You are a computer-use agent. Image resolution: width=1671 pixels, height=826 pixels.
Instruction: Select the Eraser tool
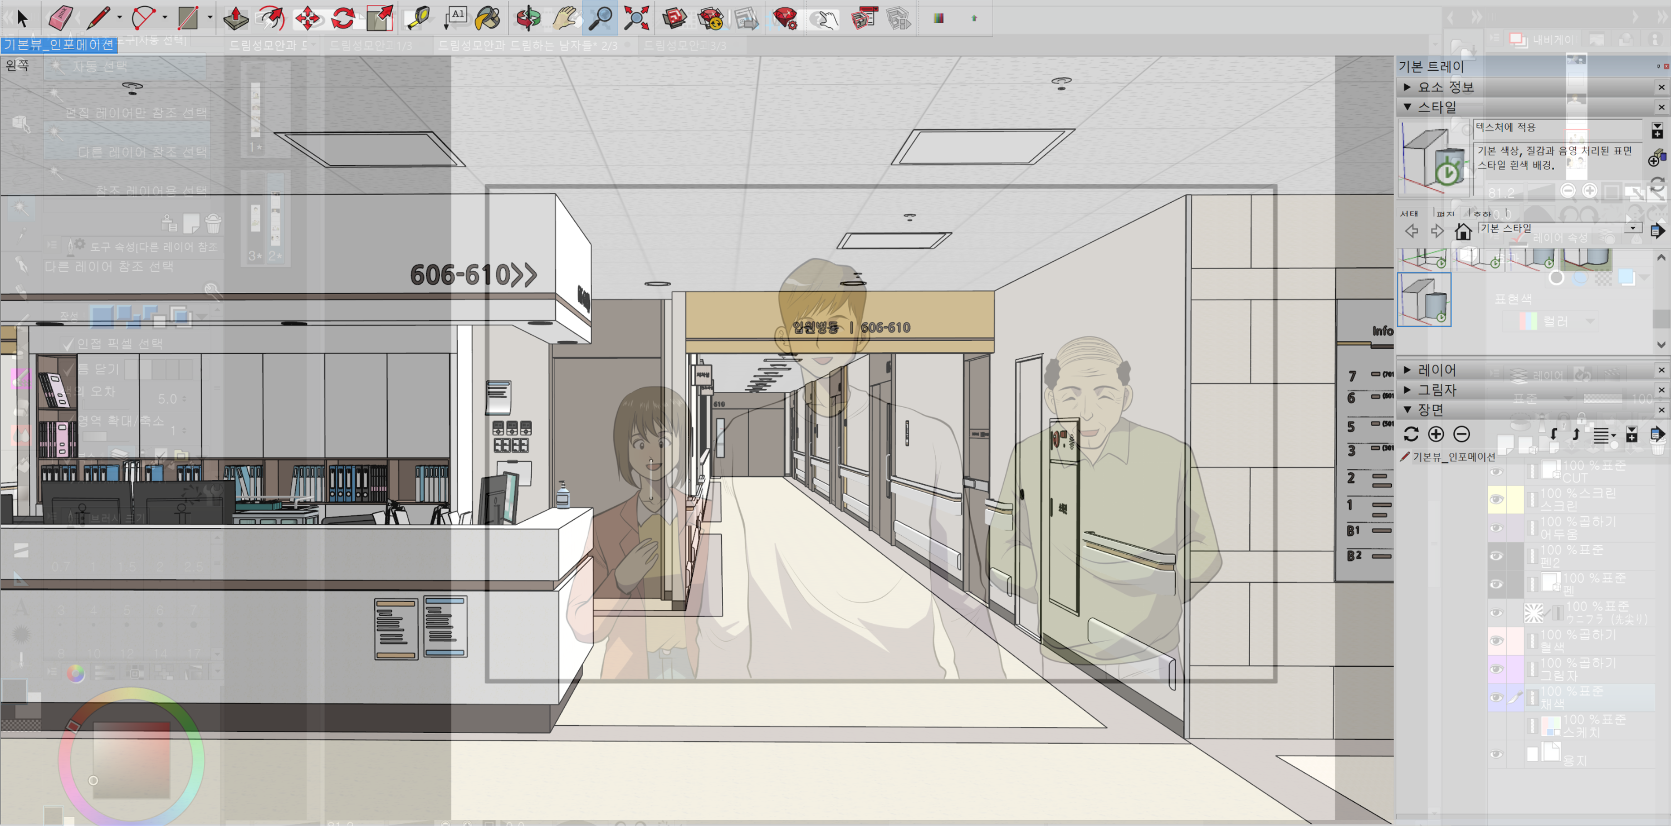(x=60, y=17)
